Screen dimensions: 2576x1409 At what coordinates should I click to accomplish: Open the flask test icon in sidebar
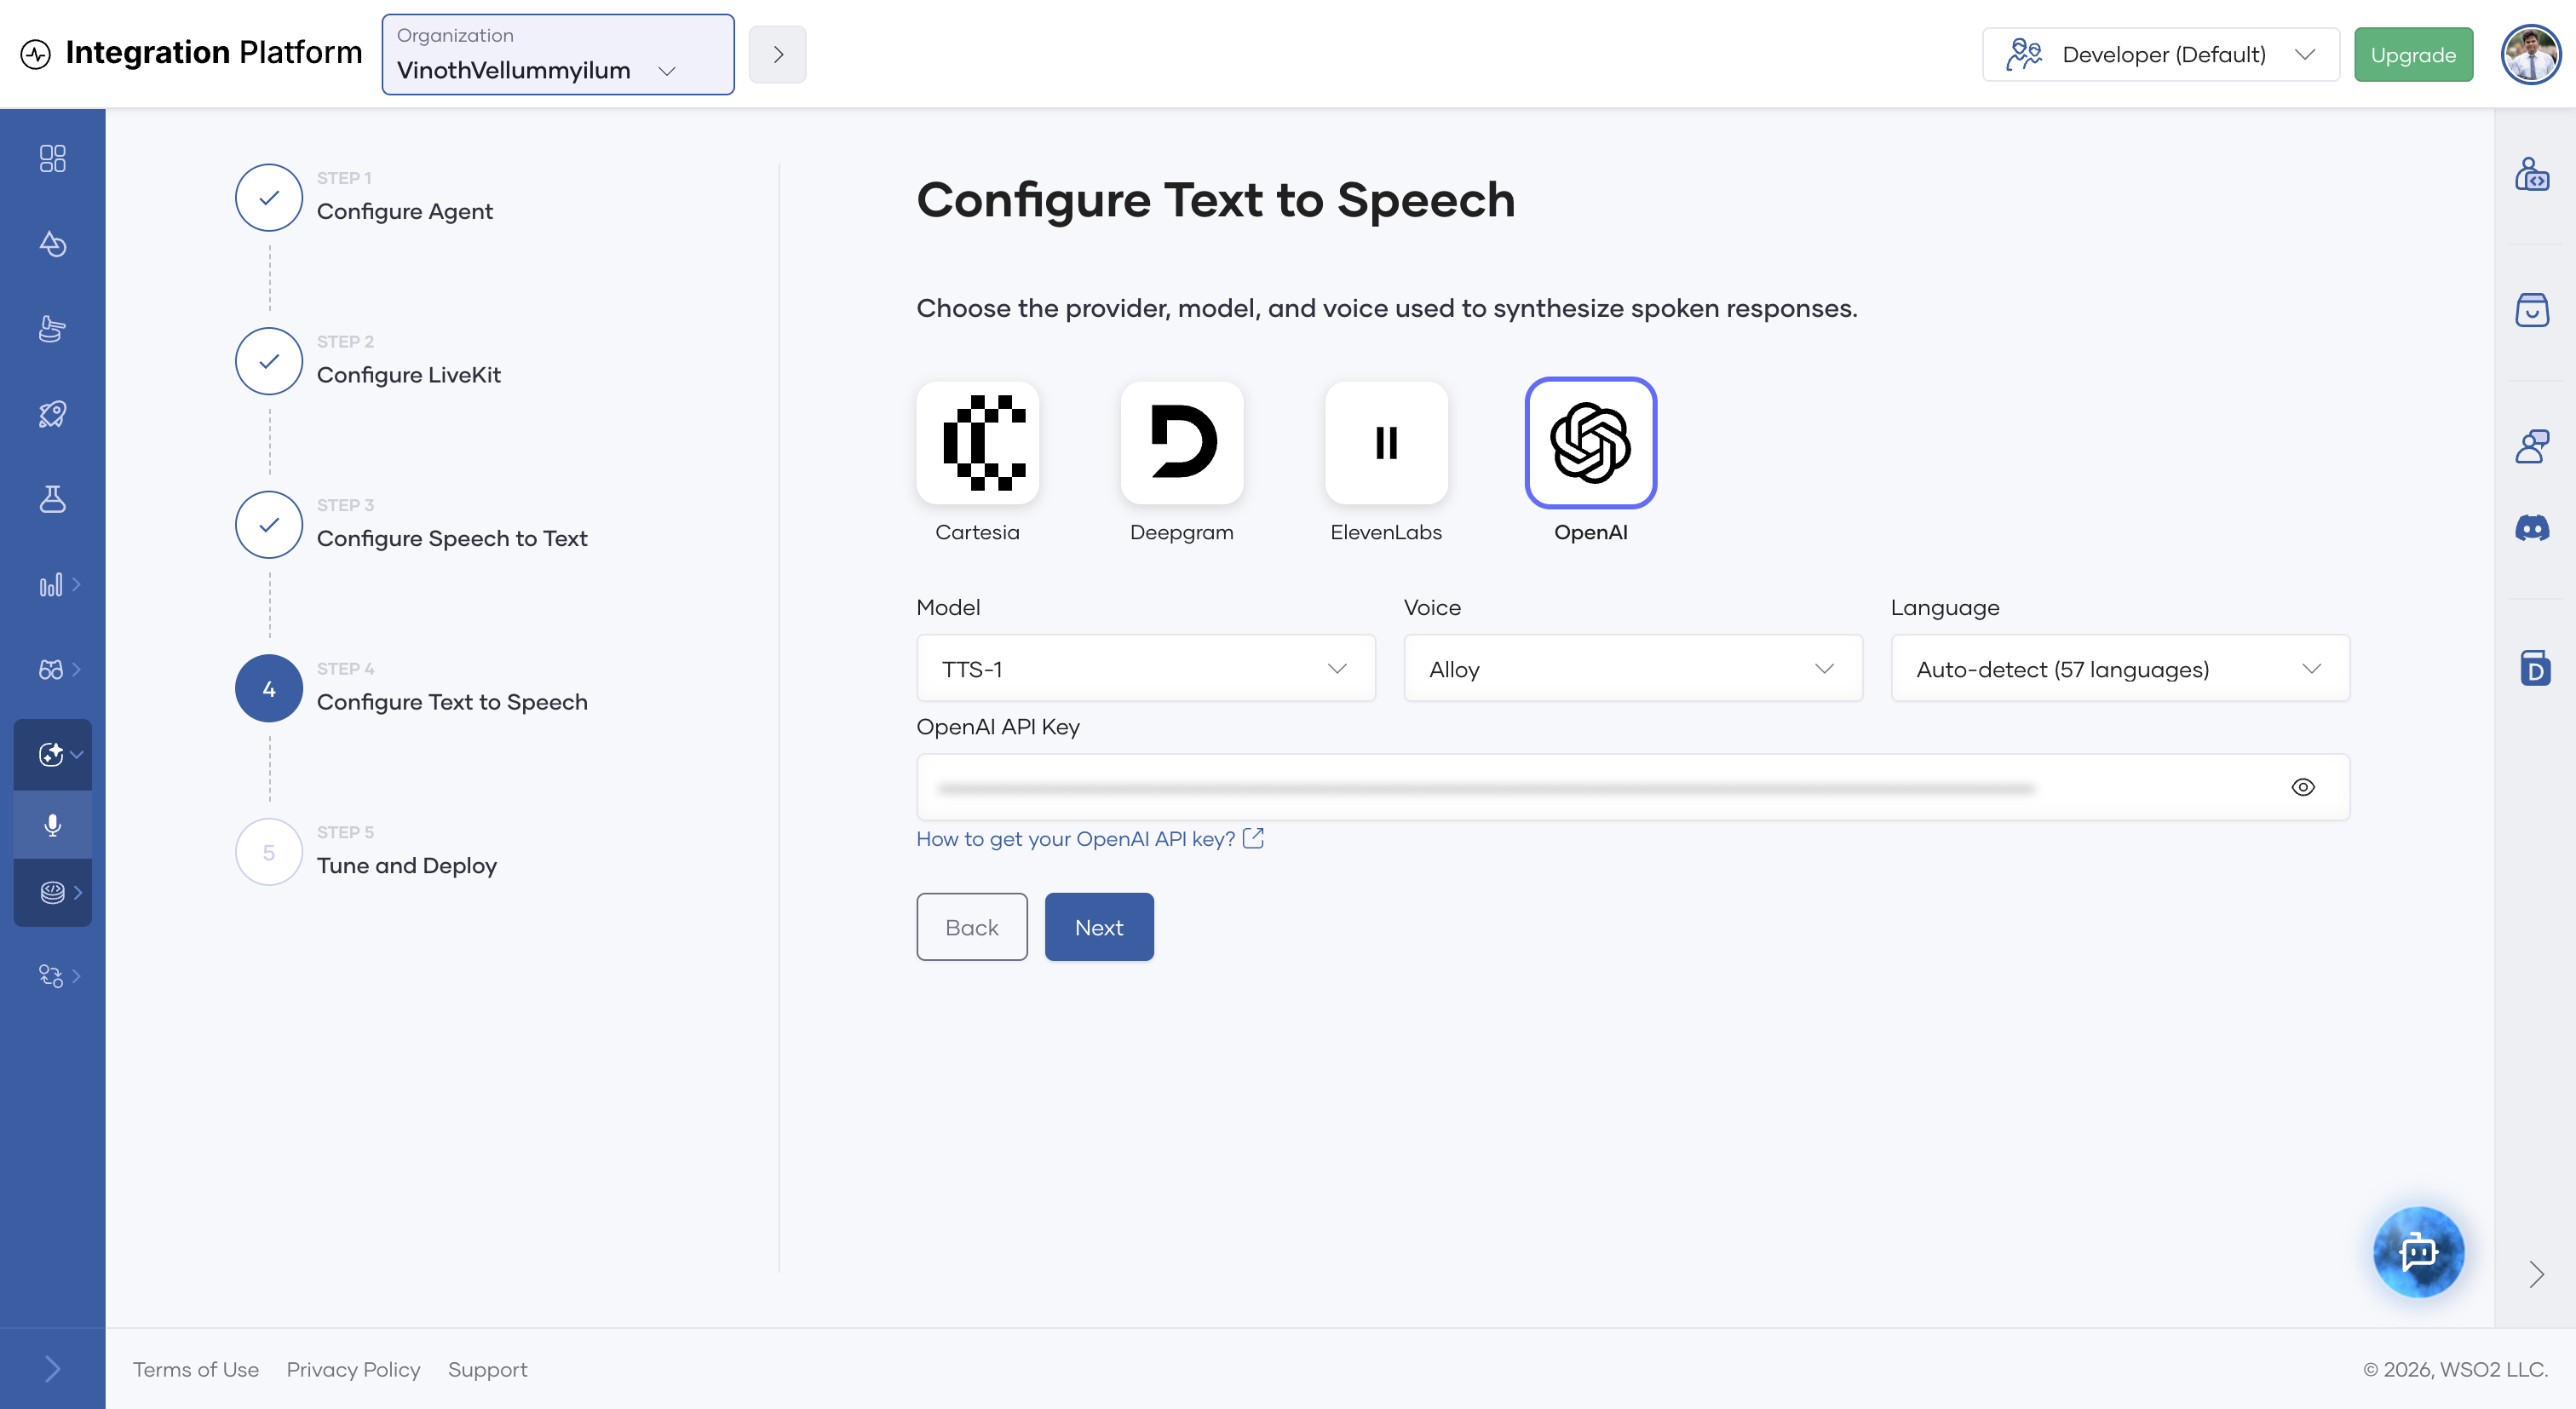pos(52,498)
